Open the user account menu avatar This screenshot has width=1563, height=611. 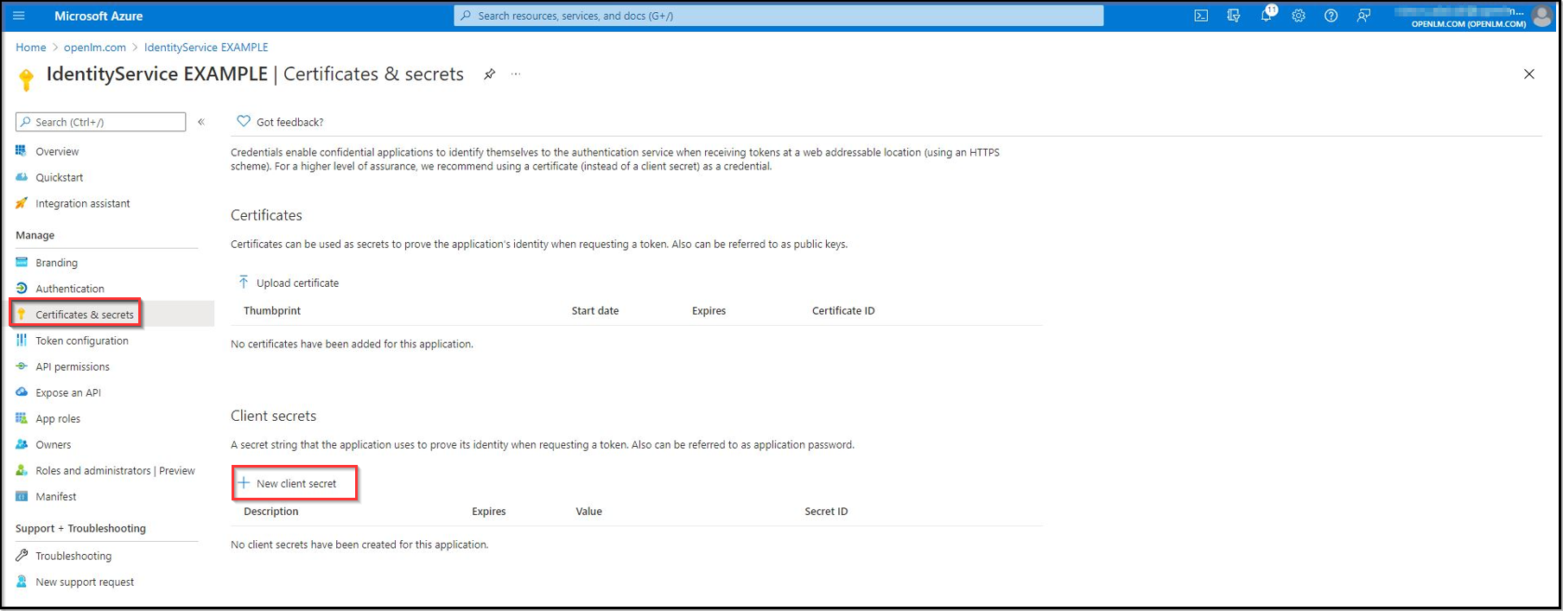coord(1541,16)
